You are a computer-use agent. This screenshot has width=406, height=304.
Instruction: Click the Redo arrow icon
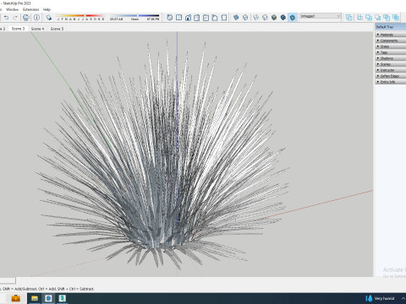tap(15, 18)
